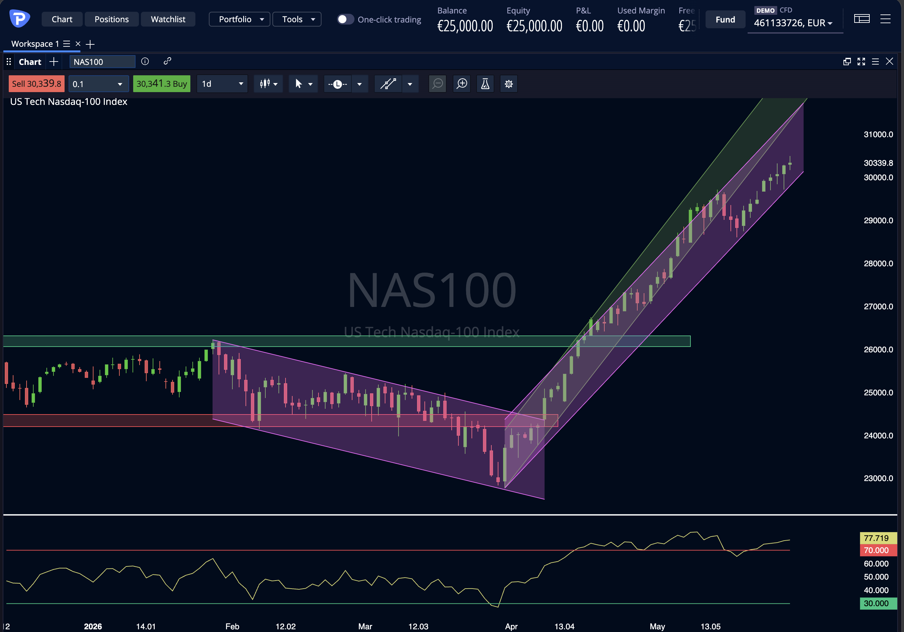Open Workspace 1 options menu icon
The height and width of the screenshot is (632, 904).
(x=67, y=44)
